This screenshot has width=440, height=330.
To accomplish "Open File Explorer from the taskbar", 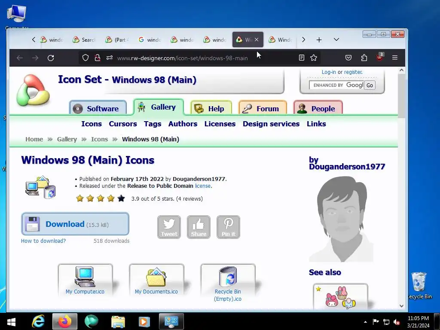I will coord(118,321).
